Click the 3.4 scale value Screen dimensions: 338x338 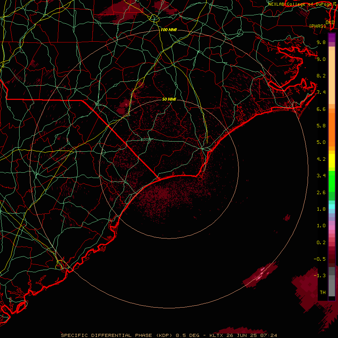(x=321, y=176)
